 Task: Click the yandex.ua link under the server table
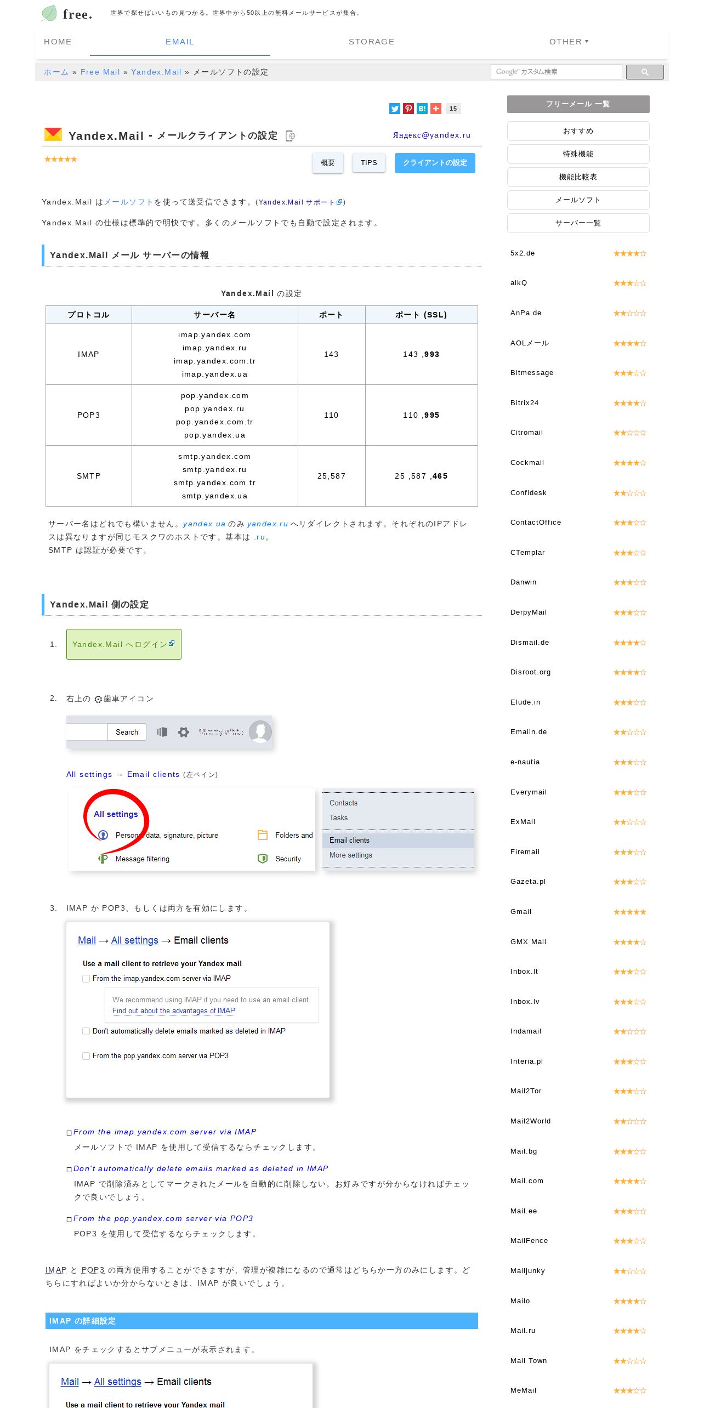204,524
